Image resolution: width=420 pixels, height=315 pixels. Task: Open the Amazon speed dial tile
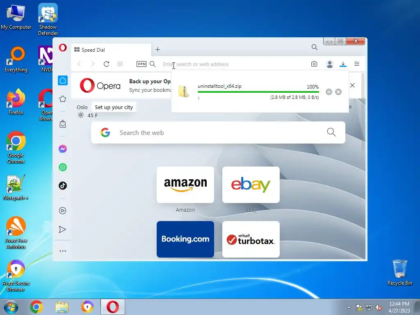[185, 185]
